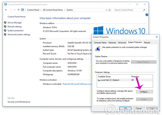The image size is (162, 115).
Task: Click the Device Manager shield icon
Action: click(5, 23)
